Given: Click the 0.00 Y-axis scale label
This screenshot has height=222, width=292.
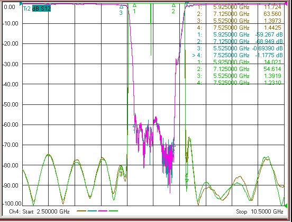Looking at the screenshot, I should tap(10, 7).
